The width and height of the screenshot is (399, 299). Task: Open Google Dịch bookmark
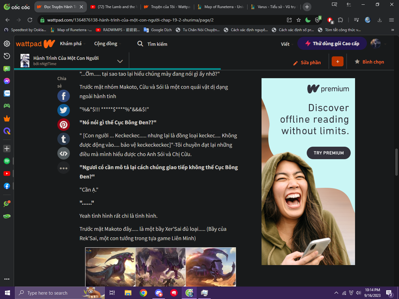click(x=158, y=30)
